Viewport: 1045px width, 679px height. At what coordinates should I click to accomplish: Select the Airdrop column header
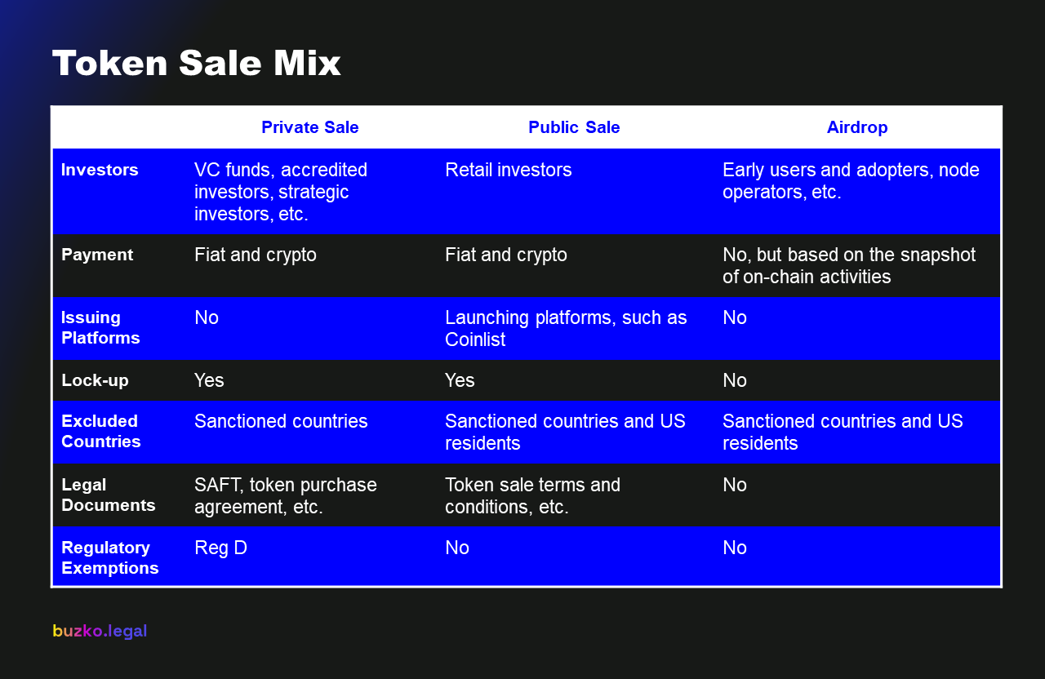[856, 127]
